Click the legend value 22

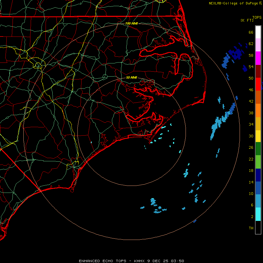tap(251, 159)
